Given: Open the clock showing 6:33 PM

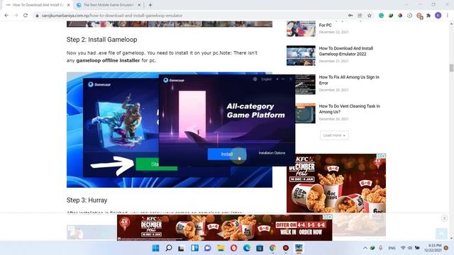Looking at the screenshot, I should [x=433, y=248].
